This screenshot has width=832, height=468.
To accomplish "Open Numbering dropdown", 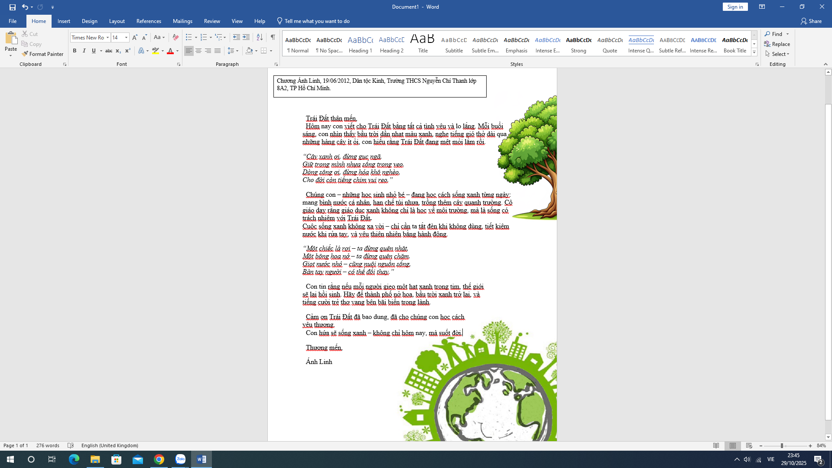I will click(211, 37).
